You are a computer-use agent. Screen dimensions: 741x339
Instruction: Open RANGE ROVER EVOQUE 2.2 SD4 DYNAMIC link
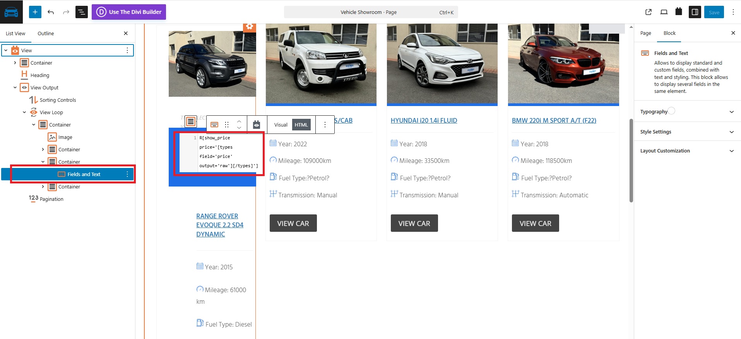point(220,225)
